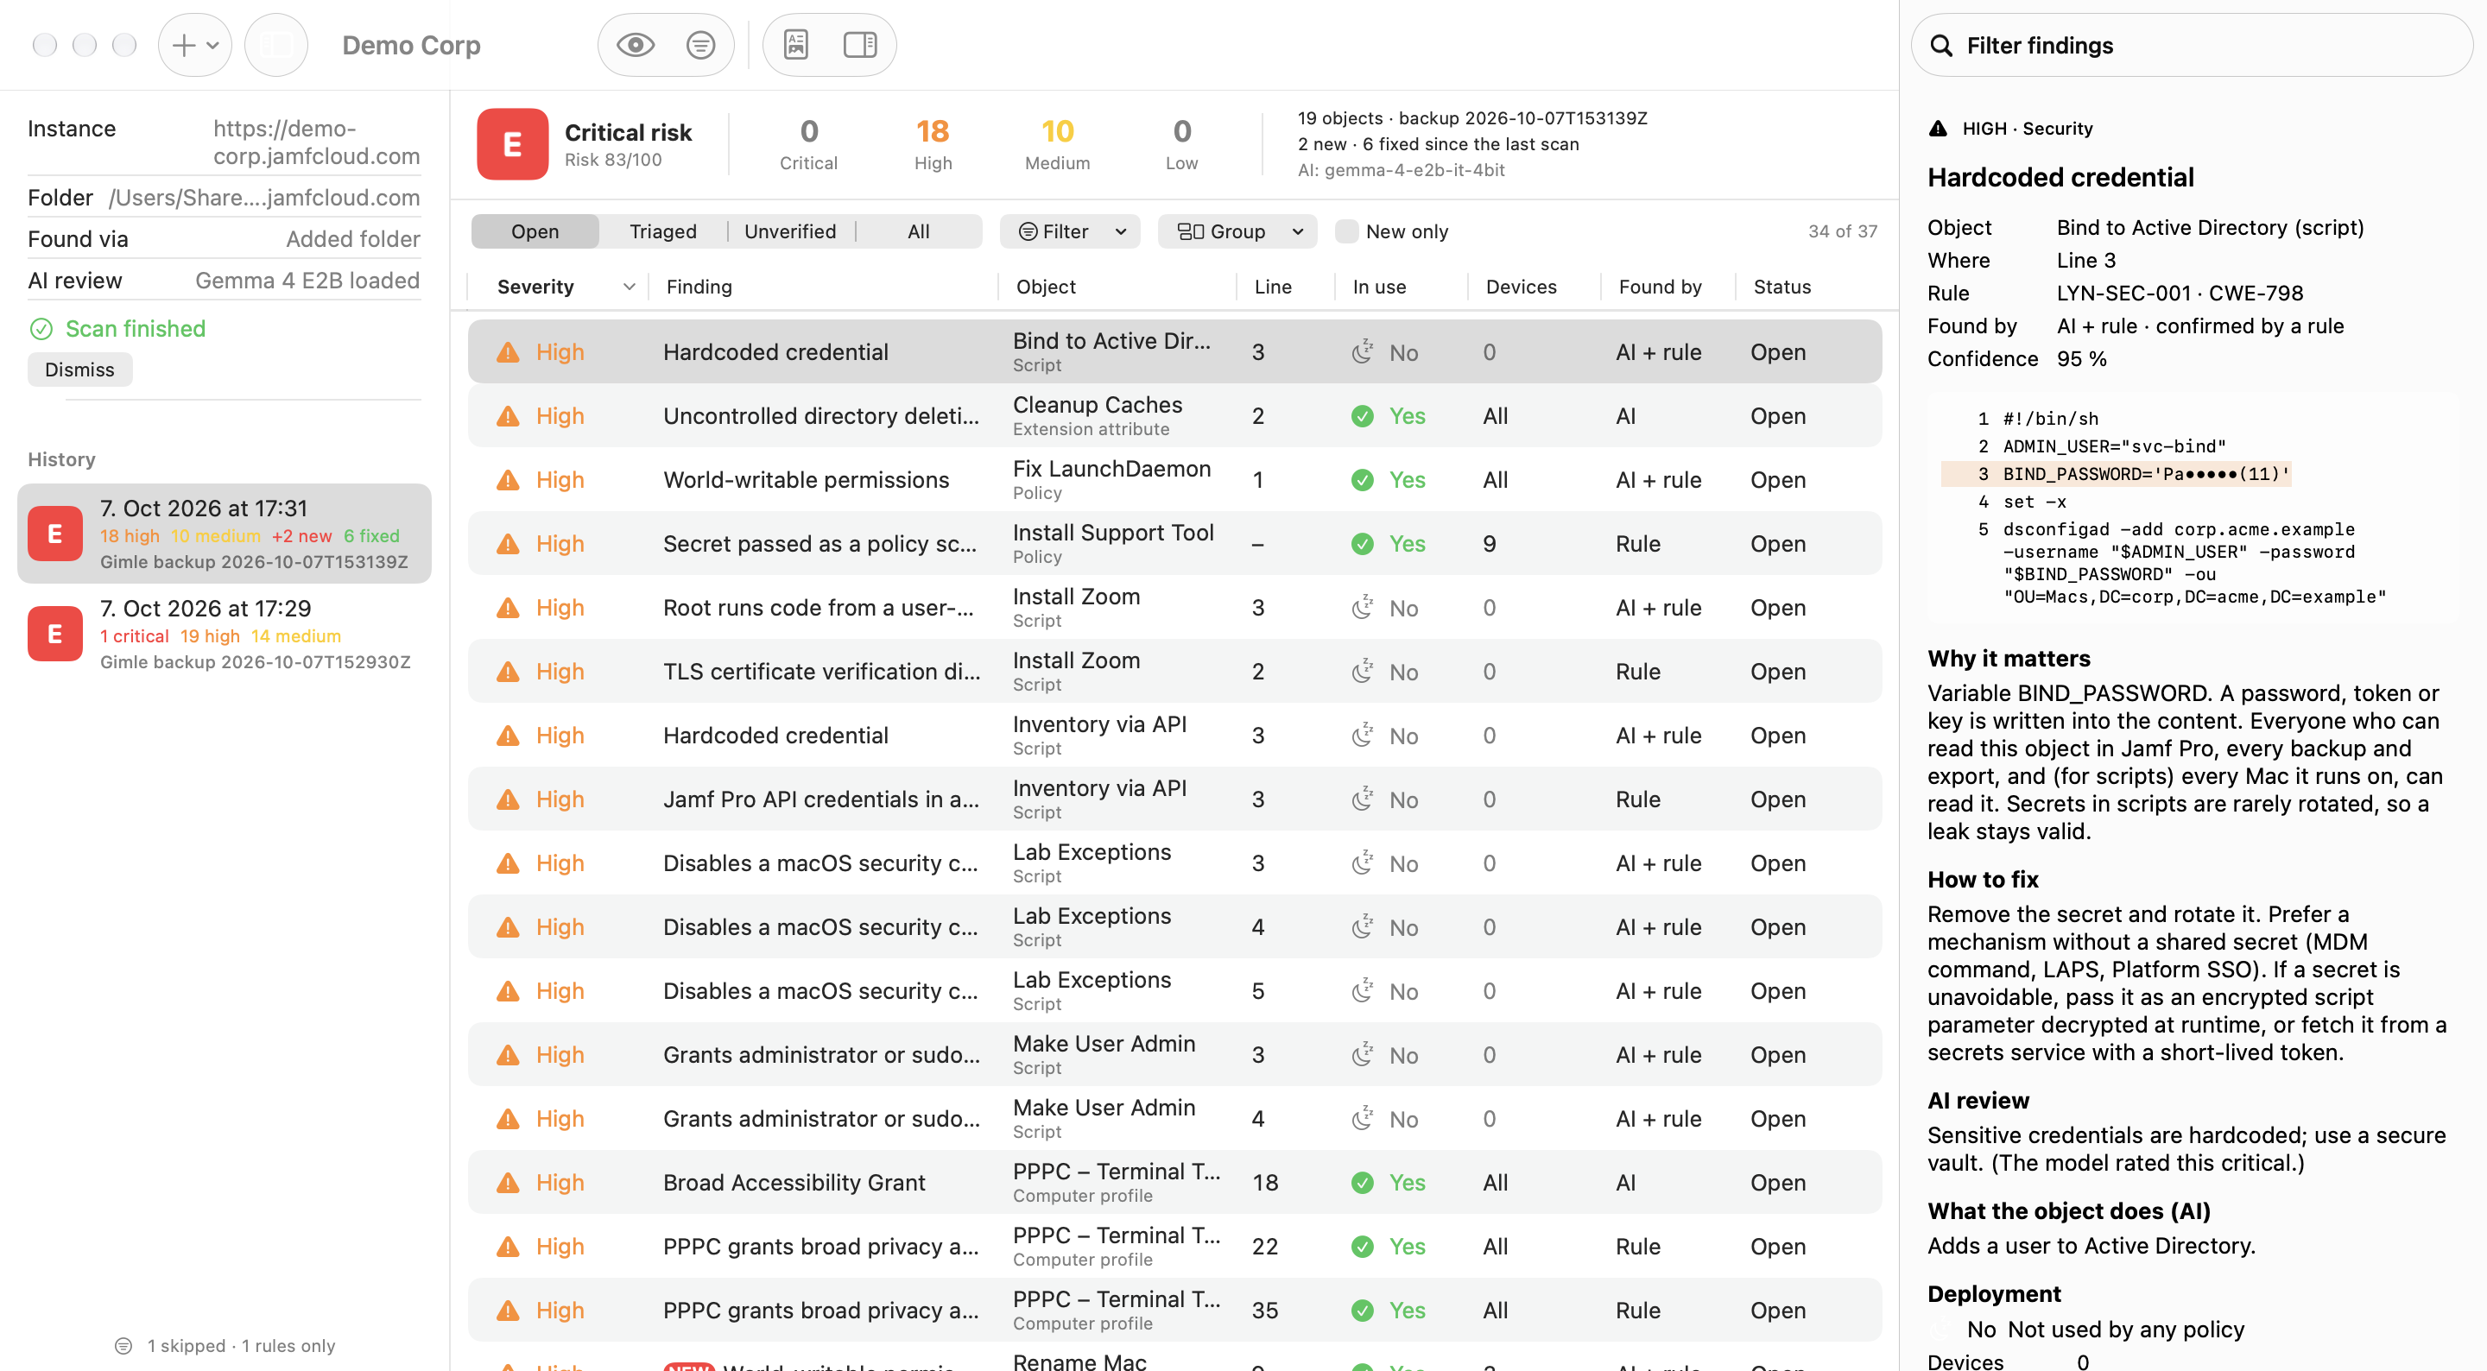Click the green Scan finished checkmark icon
2487x1371 pixels.
(x=41, y=329)
